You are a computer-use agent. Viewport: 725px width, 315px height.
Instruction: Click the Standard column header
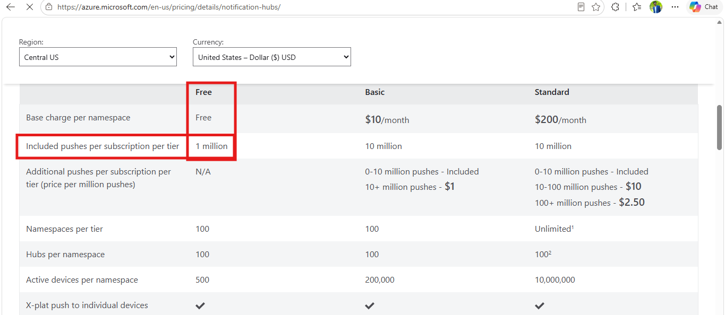(552, 92)
